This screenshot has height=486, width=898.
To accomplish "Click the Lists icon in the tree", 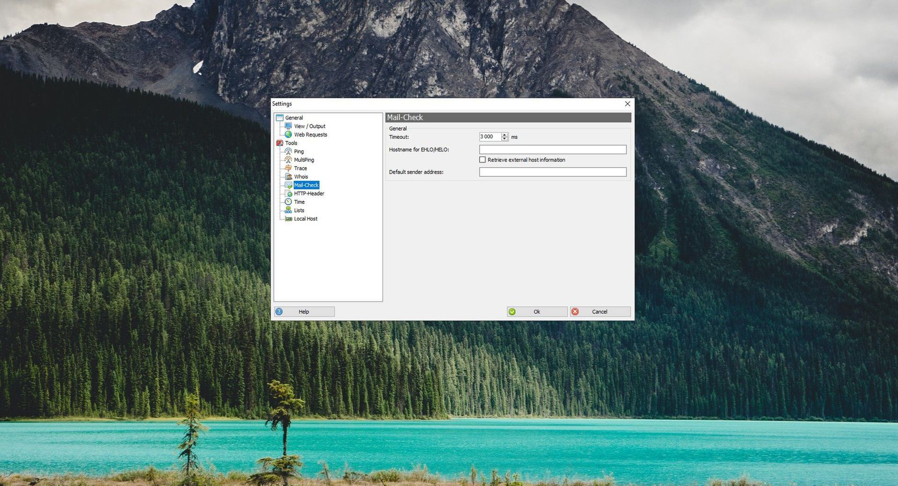I will [288, 210].
